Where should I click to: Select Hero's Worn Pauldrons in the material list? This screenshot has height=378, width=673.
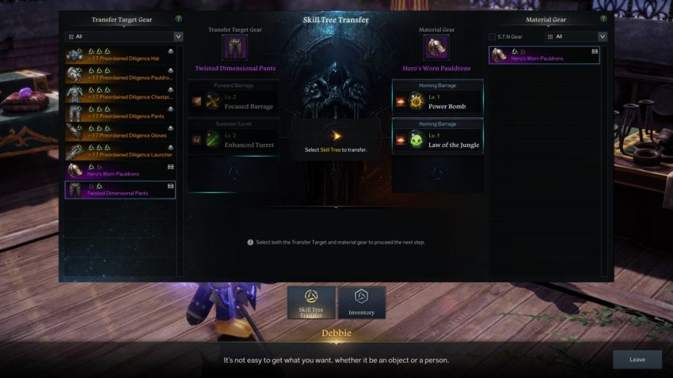point(544,55)
